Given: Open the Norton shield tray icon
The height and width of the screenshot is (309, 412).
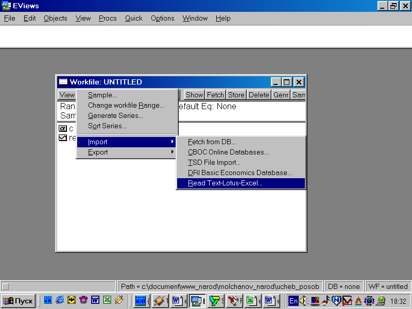Looking at the screenshot, I should click(336, 301).
